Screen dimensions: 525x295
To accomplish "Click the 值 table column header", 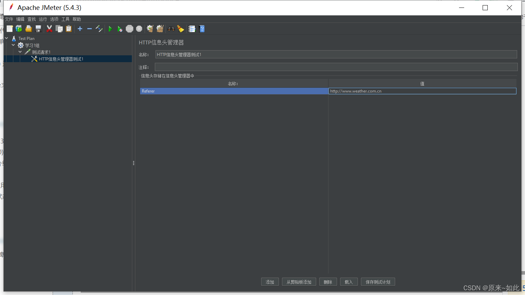I will pyautogui.click(x=422, y=84).
